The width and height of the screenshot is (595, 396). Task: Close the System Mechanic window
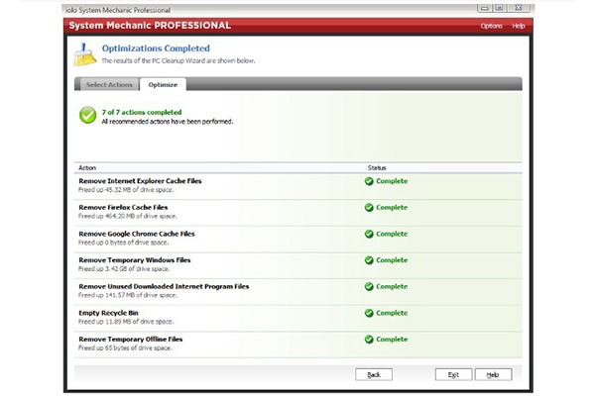click(519, 8)
